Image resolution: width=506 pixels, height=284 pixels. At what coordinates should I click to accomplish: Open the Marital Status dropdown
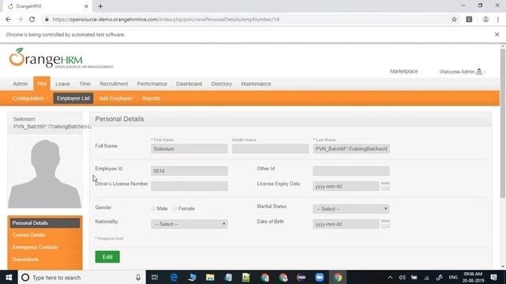[x=351, y=208]
